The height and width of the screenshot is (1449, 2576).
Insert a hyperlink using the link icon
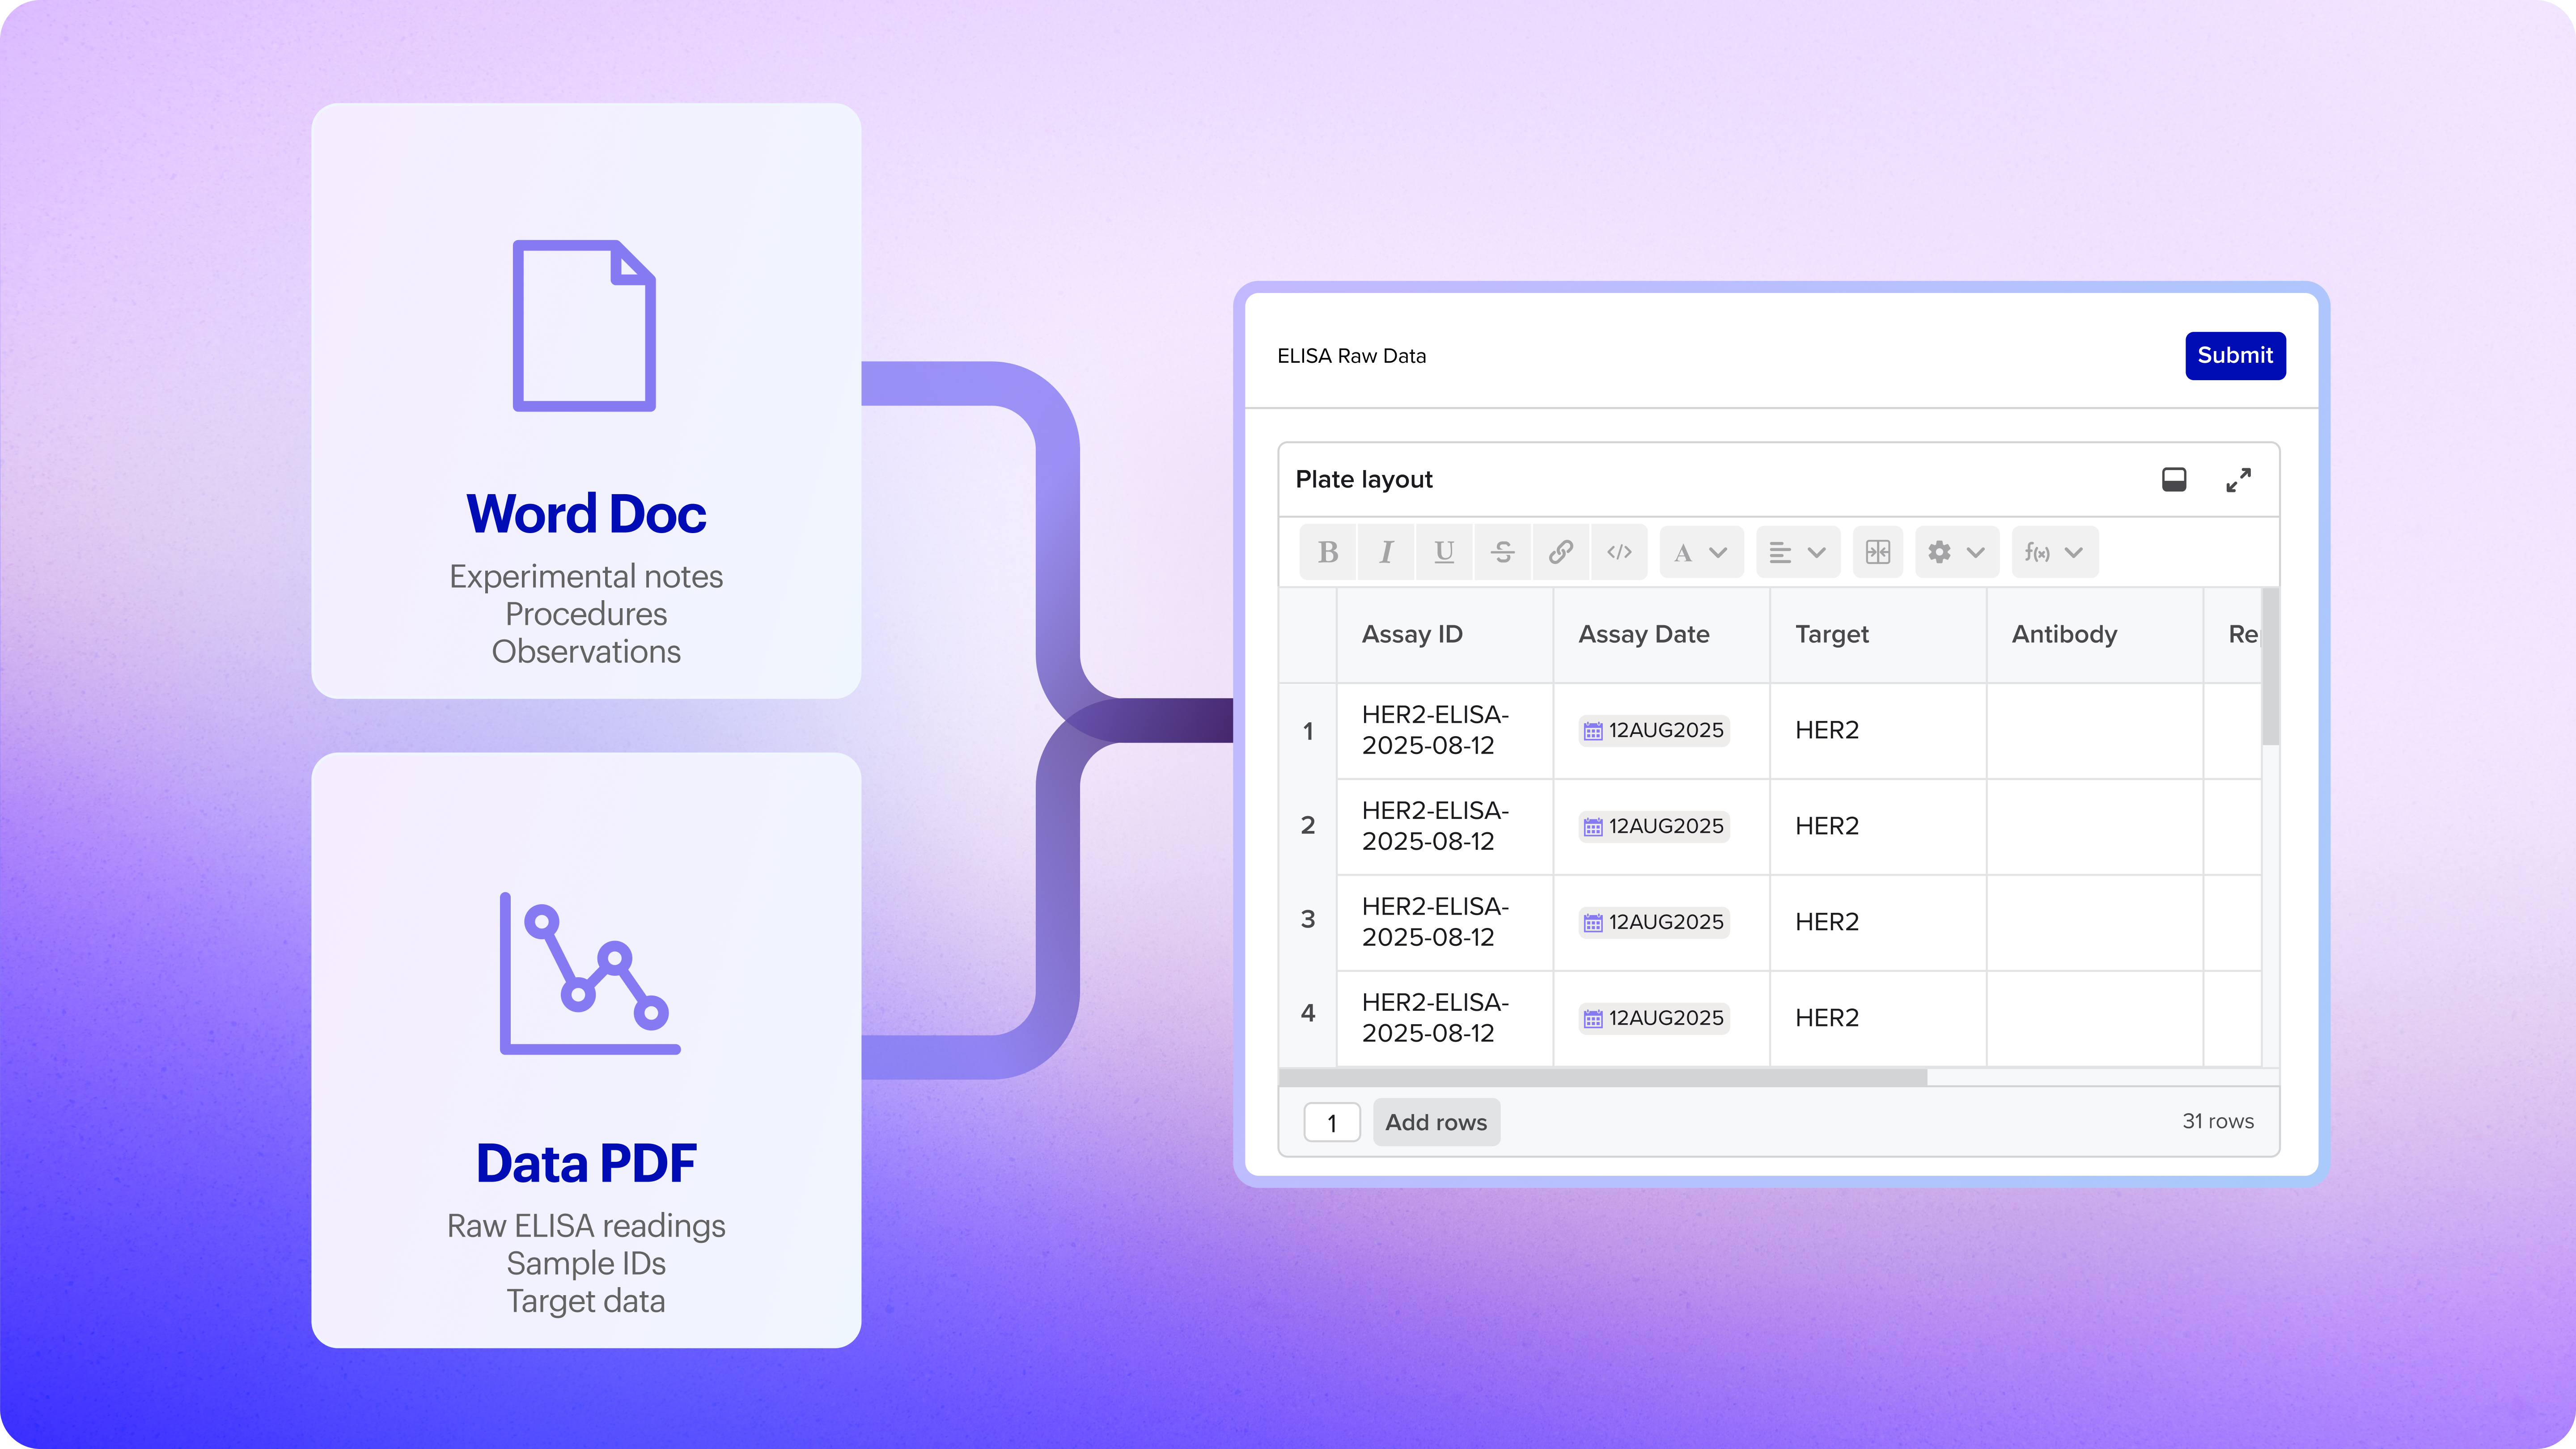(x=1560, y=551)
